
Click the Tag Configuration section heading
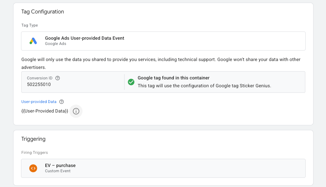(43, 12)
